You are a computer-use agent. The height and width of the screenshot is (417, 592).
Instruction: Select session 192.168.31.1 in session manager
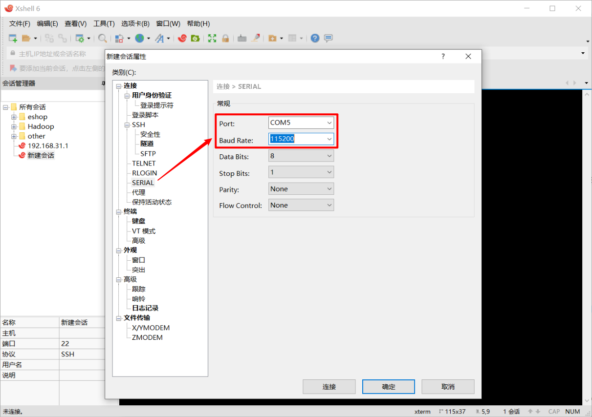pos(48,146)
